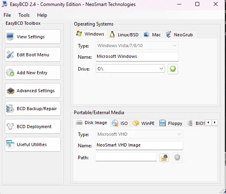Switch to the BIOS tab
This screenshot has width=226, height=194.
pyautogui.click(x=196, y=123)
